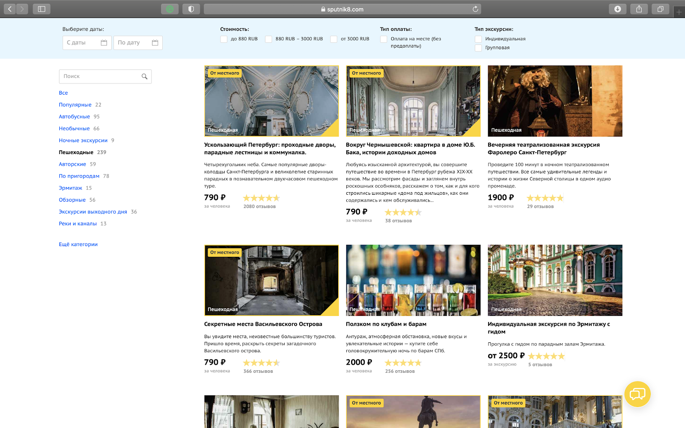Open the green Grammarly extension icon
The height and width of the screenshot is (428, 685).
coord(170,9)
